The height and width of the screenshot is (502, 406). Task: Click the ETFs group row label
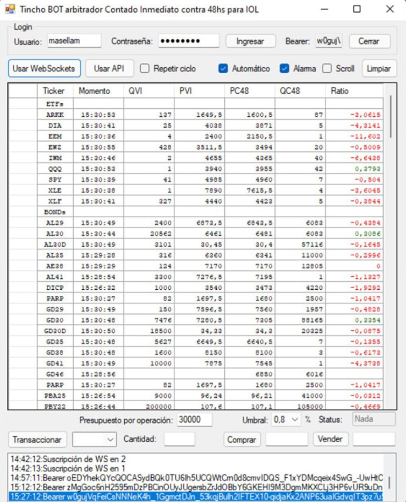pos(55,104)
